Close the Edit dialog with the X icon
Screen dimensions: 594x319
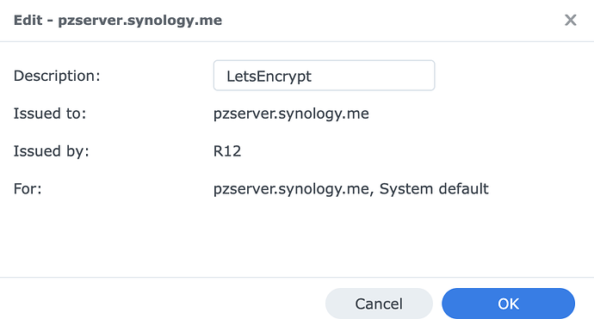pyautogui.click(x=570, y=20)
